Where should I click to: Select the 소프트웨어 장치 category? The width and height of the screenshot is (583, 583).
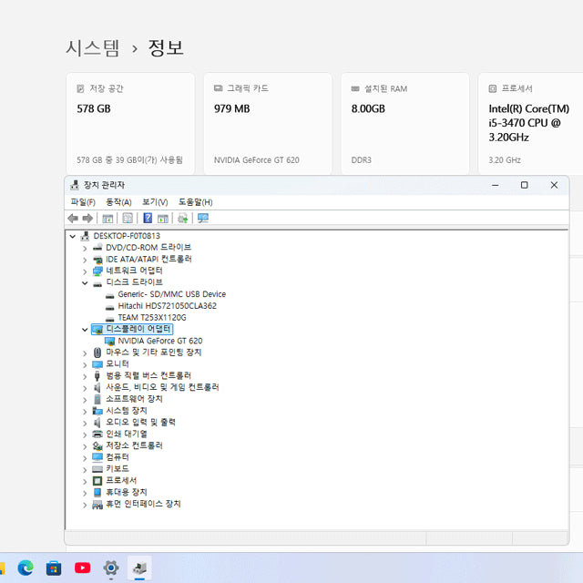point(134,399)
